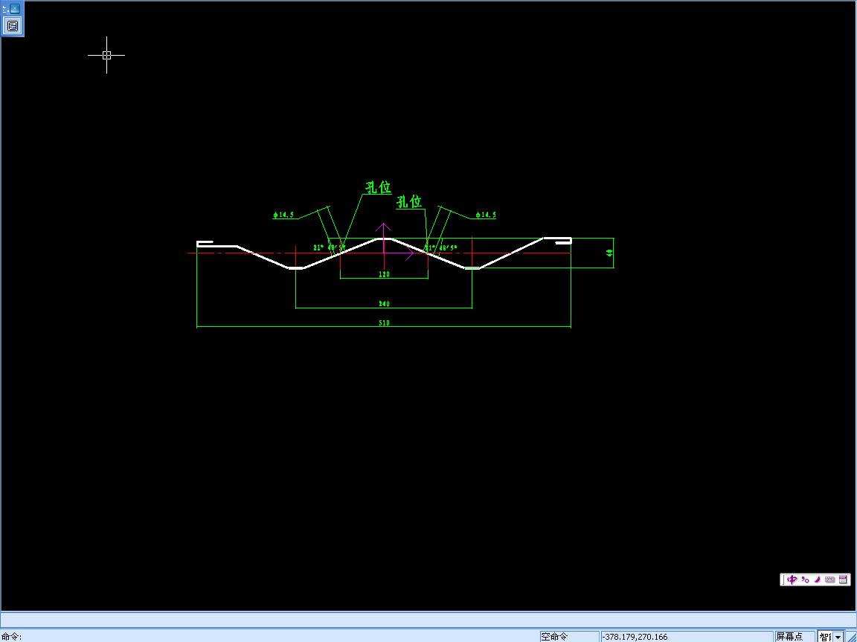Click the '空命令' status field
This screenshot has width=857, height=642.
569,637
